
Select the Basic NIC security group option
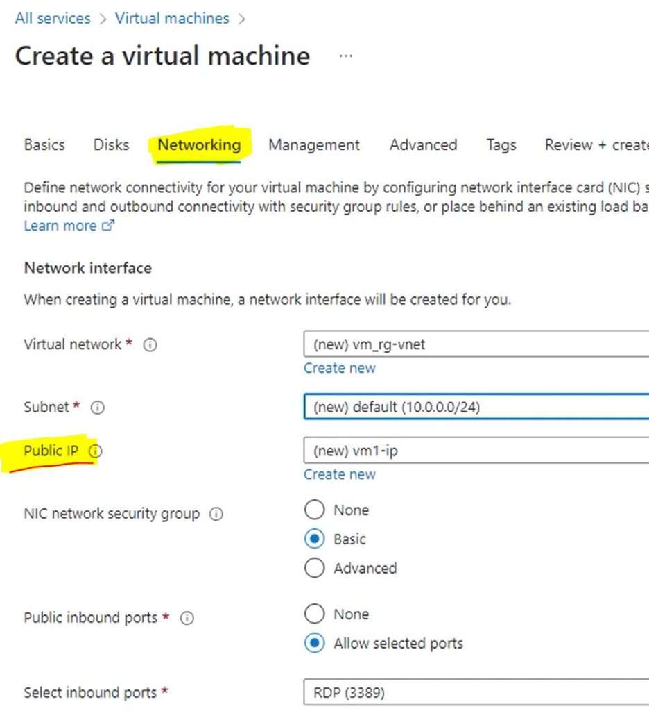coord(314,539)
